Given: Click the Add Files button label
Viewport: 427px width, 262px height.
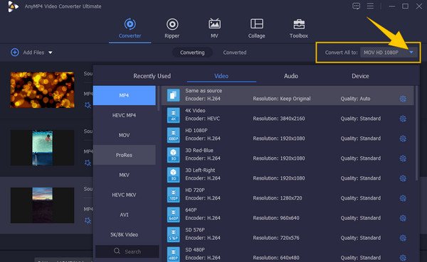Looking at the screenshot, I should click(x=33, y=53).
